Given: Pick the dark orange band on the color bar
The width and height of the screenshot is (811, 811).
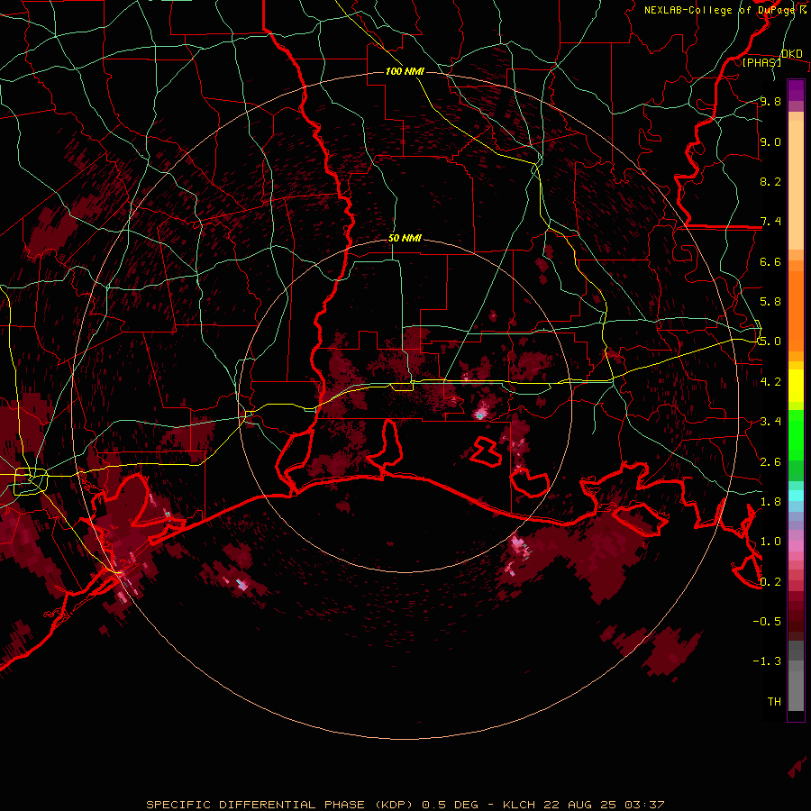Looking at the screenshot, I should coord(796,310).
